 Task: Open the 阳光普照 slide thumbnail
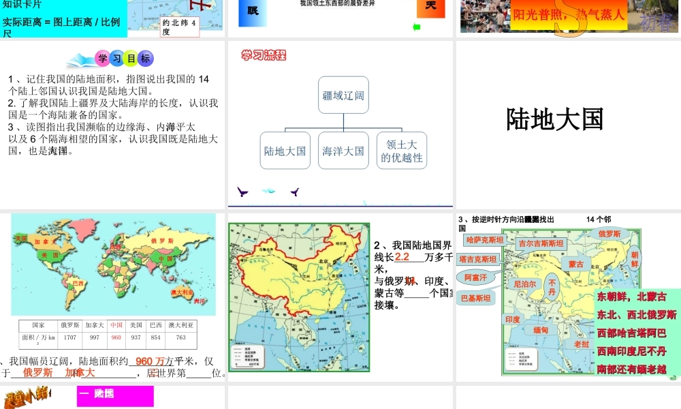569,18
